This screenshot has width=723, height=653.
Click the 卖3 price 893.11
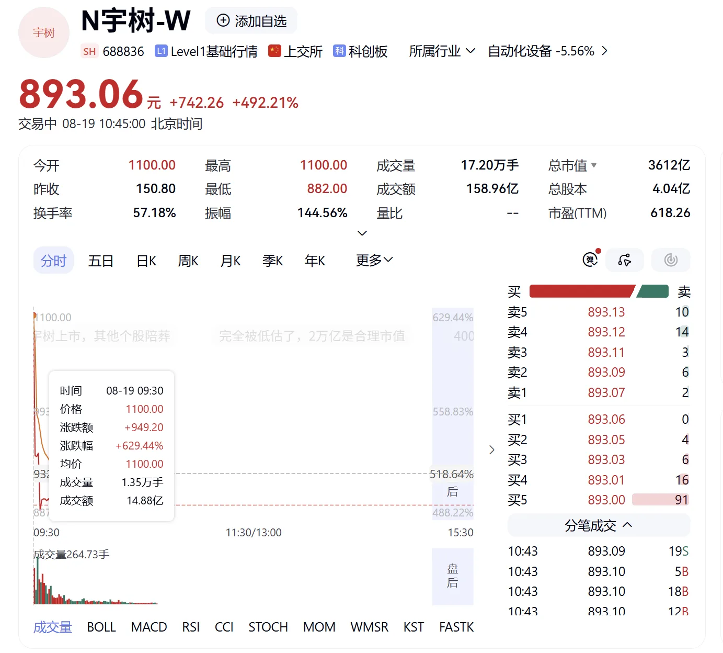click(606, 352)
